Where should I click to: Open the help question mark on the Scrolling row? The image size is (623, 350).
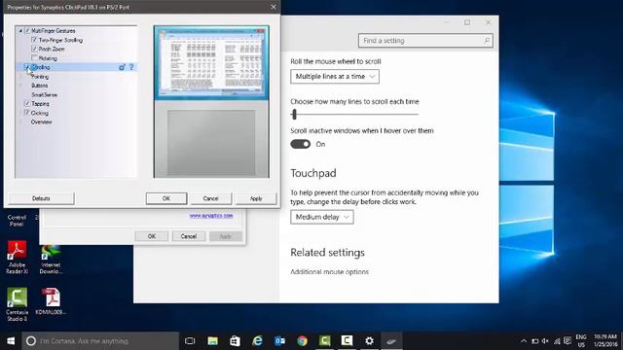pyautogui.click(x=131, y=67)
